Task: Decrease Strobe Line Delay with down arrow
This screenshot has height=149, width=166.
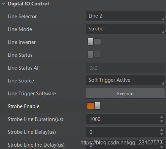Action: coord(162,134)
